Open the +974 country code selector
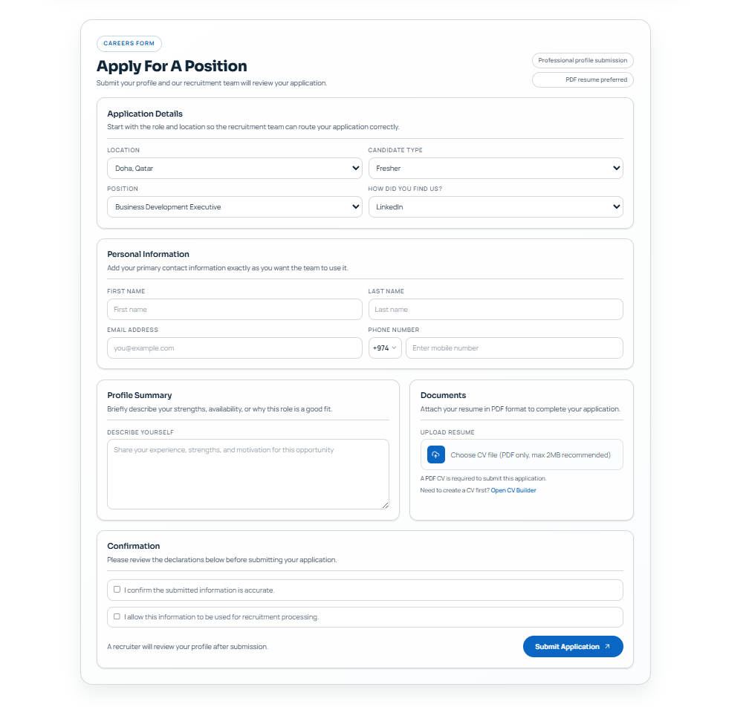This screenshot has width=749, height=707. [x=385, y=348]
